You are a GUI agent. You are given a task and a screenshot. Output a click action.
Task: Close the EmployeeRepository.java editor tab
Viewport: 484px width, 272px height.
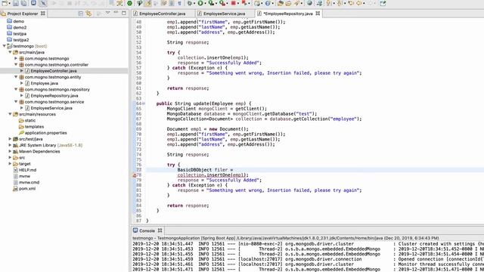318,14
